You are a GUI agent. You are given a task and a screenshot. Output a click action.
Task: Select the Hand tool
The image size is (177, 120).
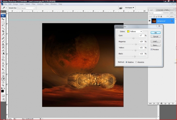point(3,82)
